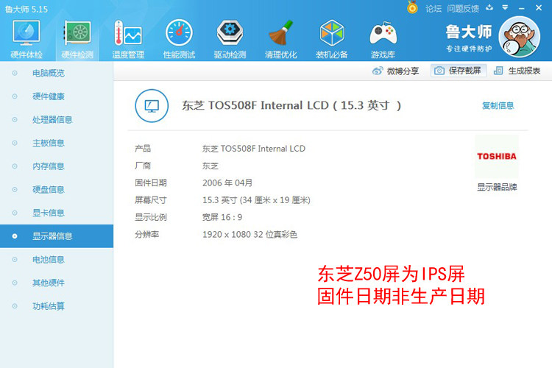The height and width of the screenshot is (368, 552).
Task: Select 硬盘信息 in sidebar
Action: 57,189
